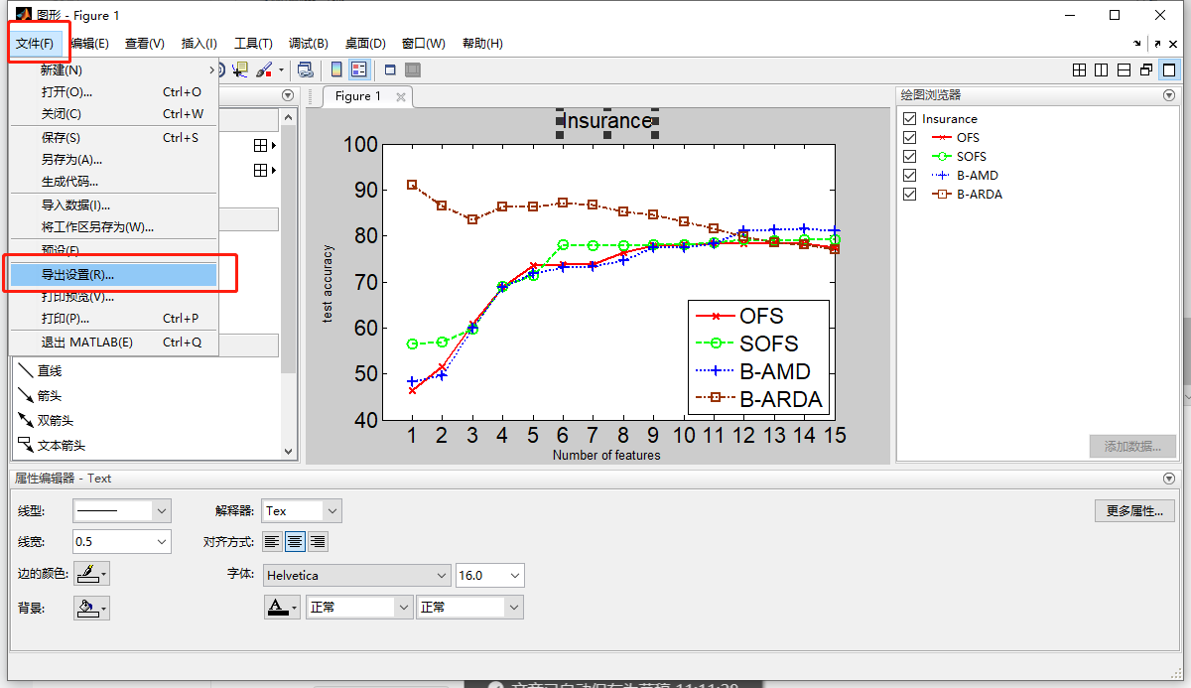Select the Brush/highlight plot data tool
Screen dimensions: 1191x688
263,69
